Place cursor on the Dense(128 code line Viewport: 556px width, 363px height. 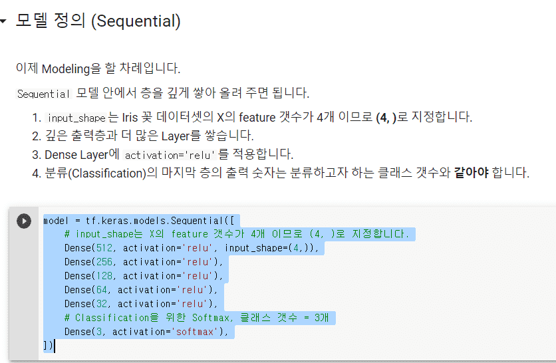pos(143,276)
